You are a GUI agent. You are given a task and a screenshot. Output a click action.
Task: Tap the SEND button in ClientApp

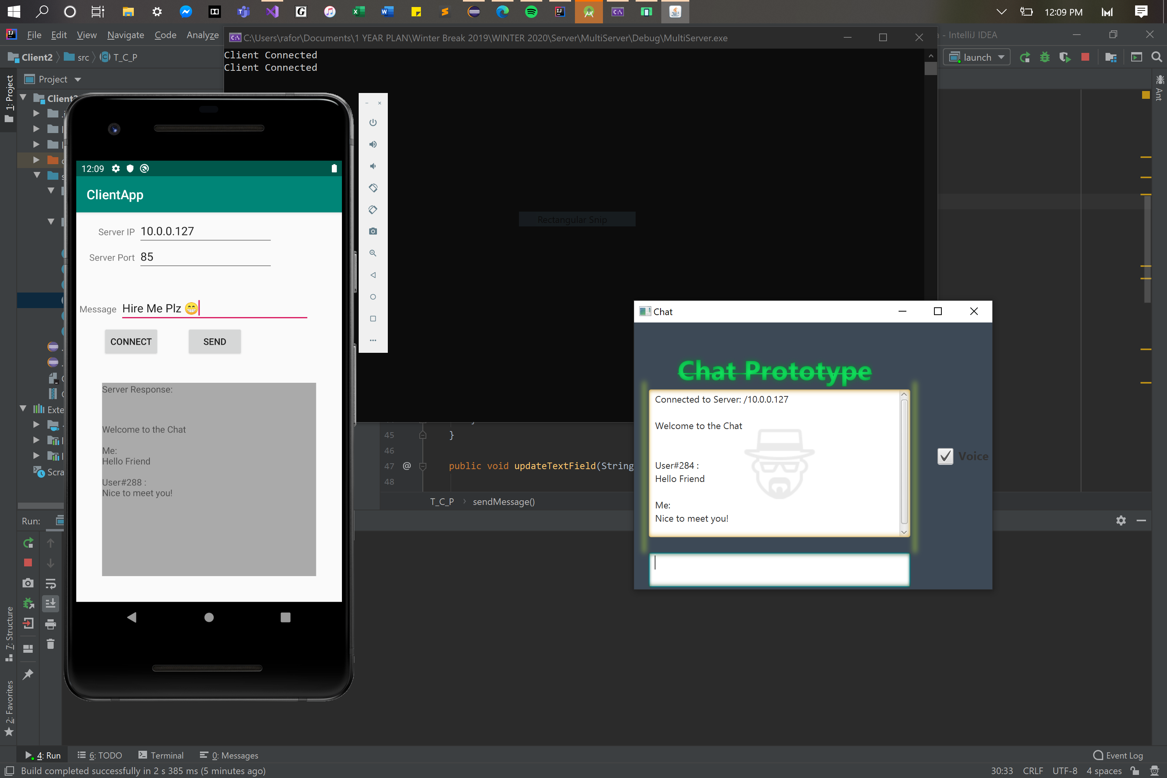pos(215,342)
